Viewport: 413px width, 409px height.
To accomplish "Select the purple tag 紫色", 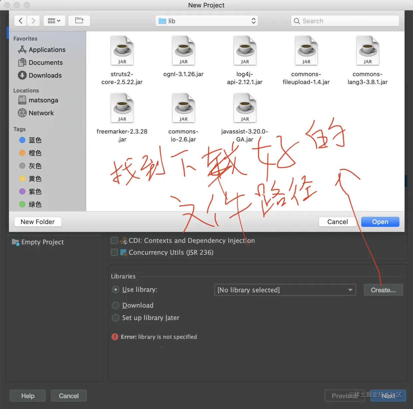I will [30, 192].
